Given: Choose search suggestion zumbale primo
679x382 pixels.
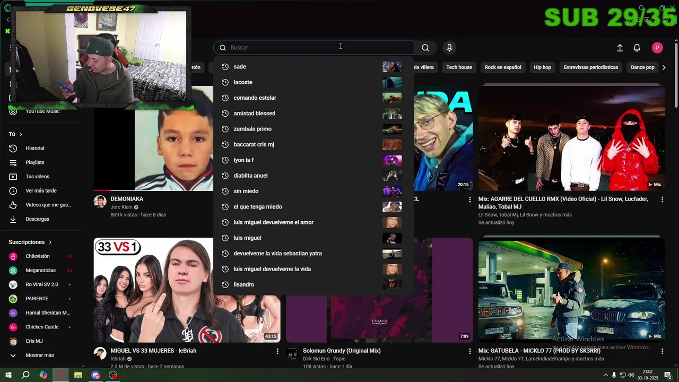Looking at the screenshot, I should tap(313, 129).
